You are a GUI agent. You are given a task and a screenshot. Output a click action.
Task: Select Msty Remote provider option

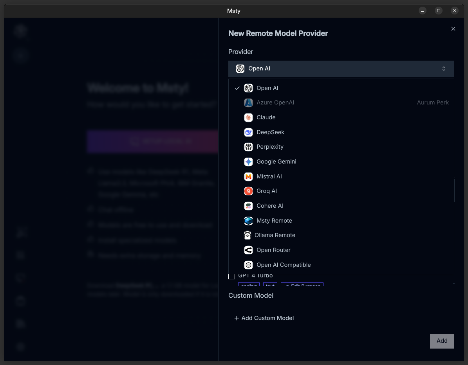[274, 221]
